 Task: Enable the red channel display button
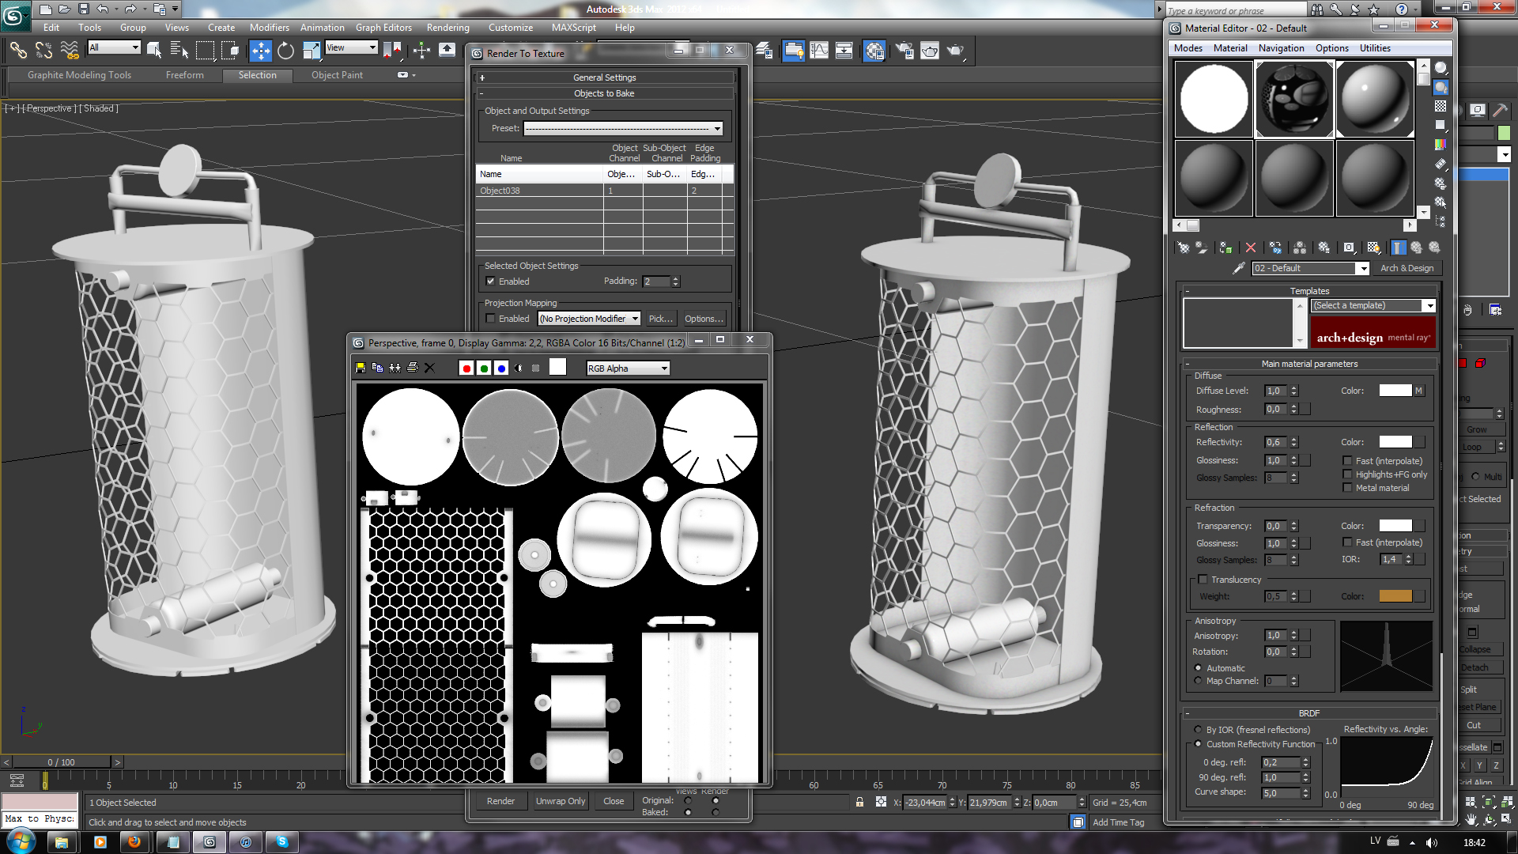[x=466, y=368]
